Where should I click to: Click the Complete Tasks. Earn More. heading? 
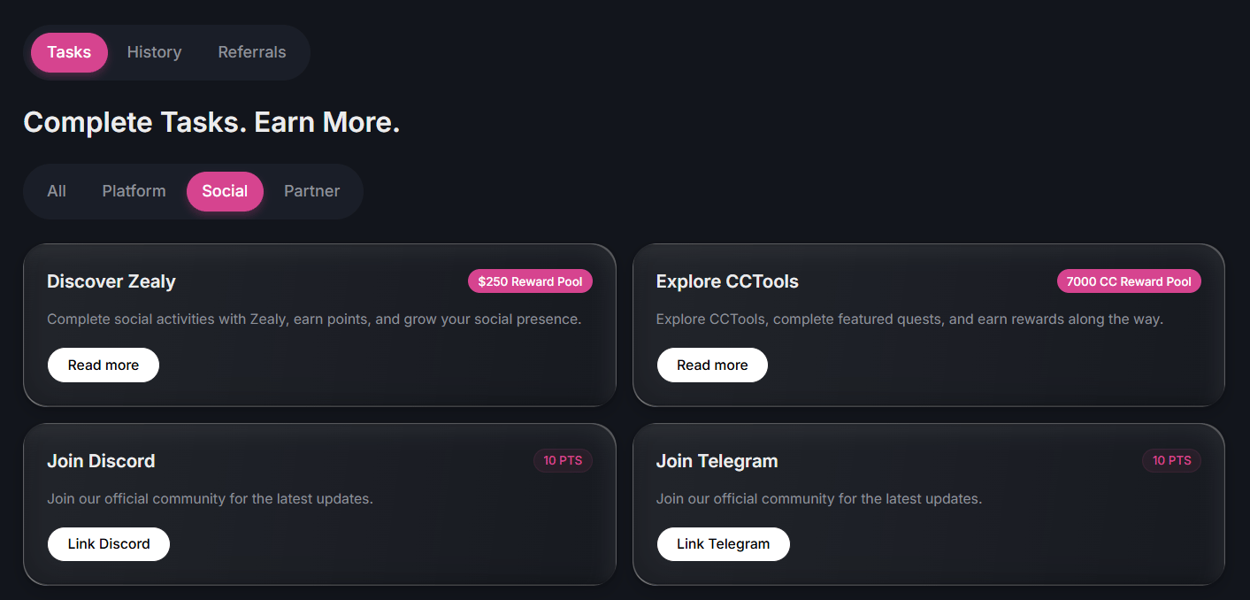(211, 122)
